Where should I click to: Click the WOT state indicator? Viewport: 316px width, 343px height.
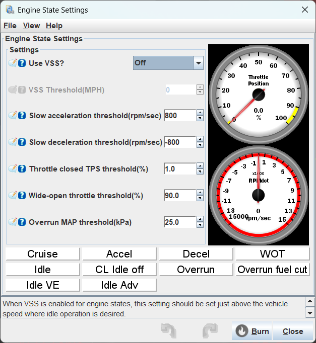point(272,254)
